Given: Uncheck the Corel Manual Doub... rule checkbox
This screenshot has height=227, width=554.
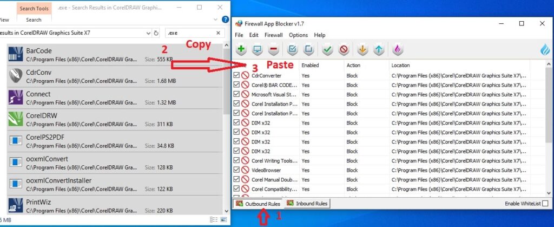Looking at the screenshot, I should [x=236, y=180].
